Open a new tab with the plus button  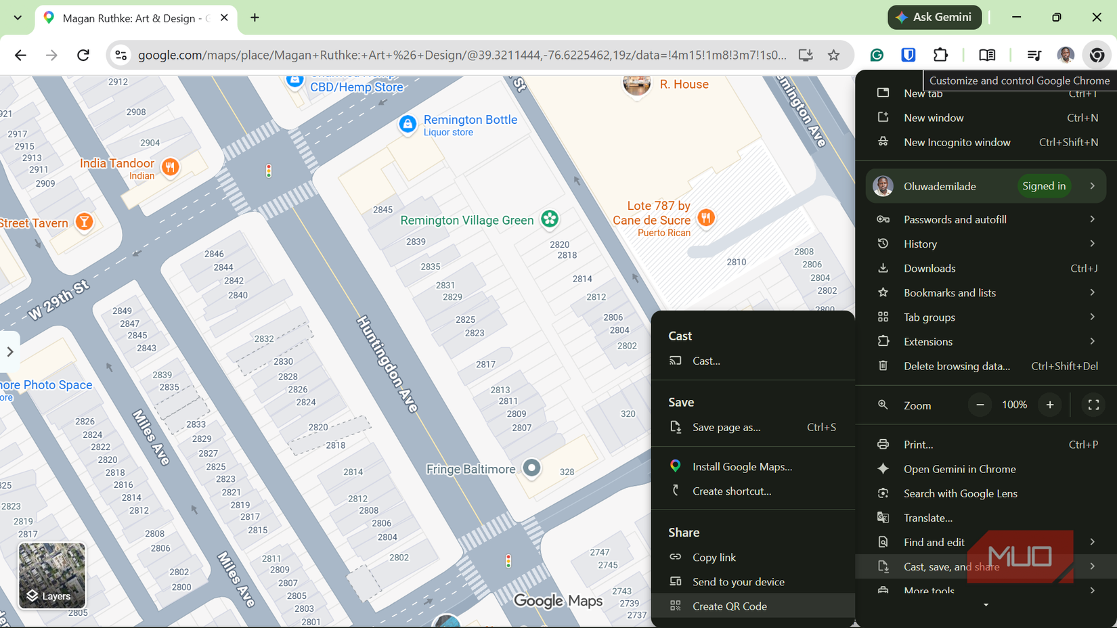255,18
